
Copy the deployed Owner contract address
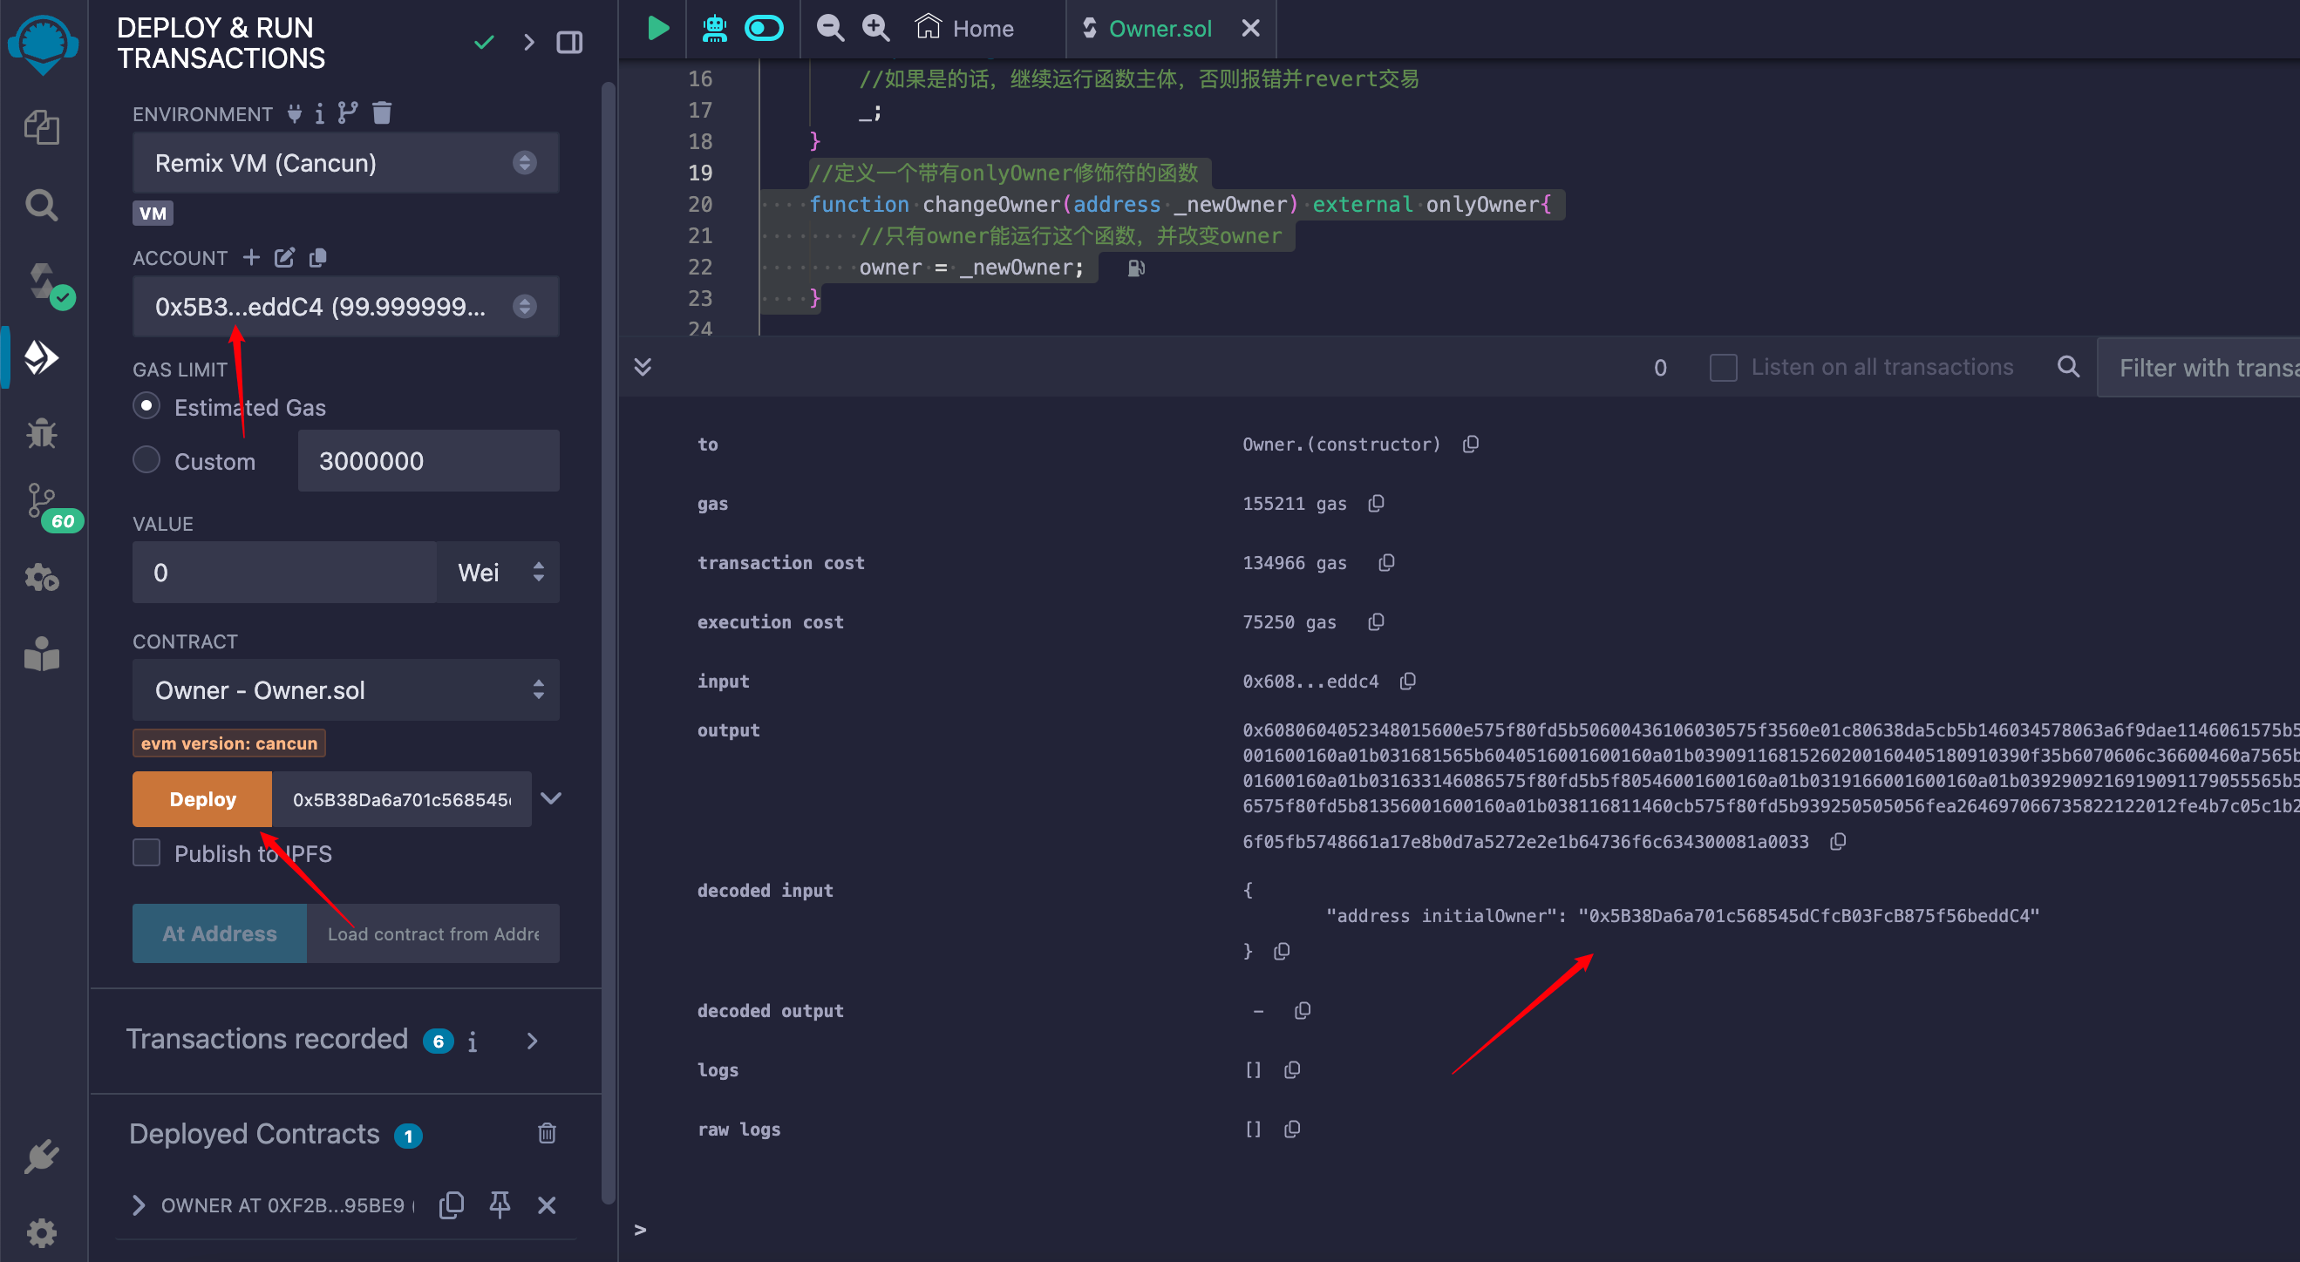click(452, 1204)
